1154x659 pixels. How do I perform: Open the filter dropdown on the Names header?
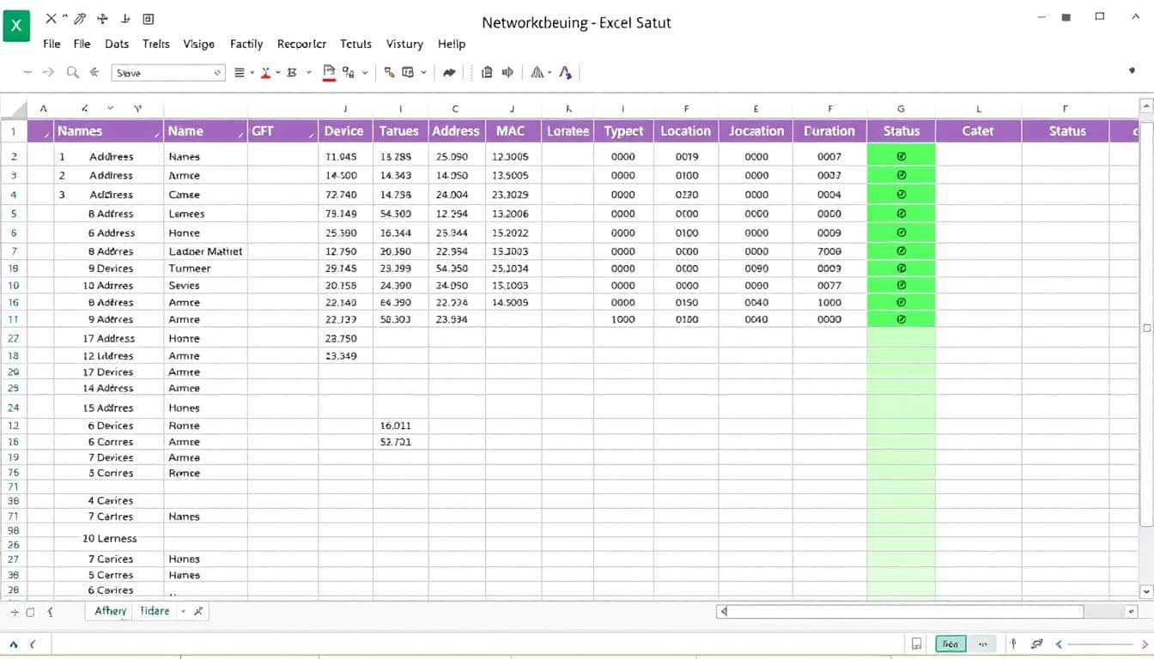[x=157, y=135]
